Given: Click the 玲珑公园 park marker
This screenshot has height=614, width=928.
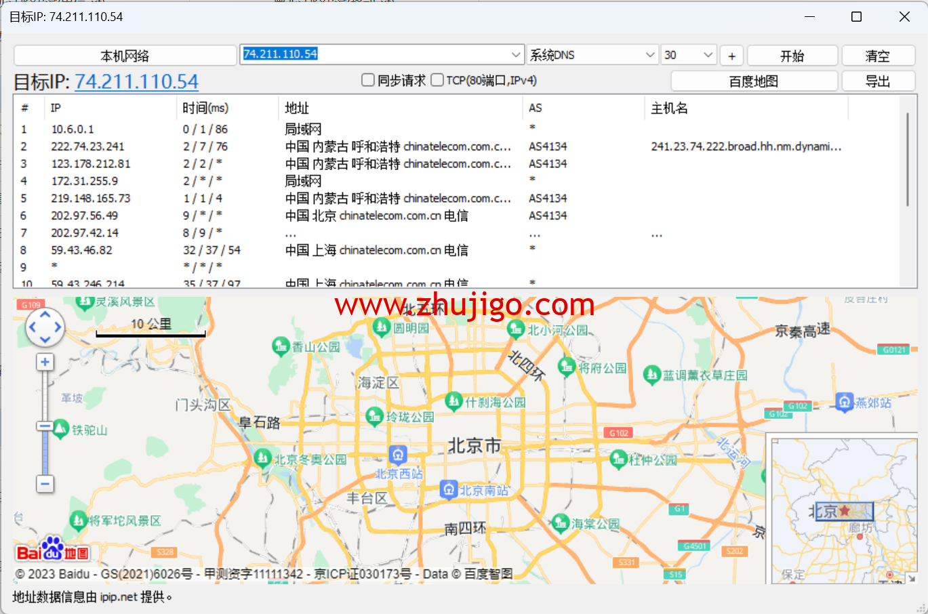Looking at the screenshot, I should [374, 416].
